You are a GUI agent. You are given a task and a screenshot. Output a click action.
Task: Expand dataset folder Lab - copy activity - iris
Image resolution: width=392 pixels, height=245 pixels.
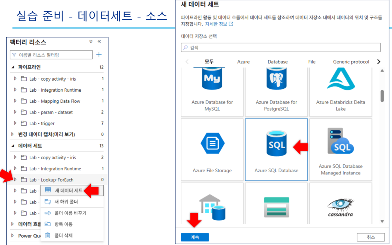15,157
